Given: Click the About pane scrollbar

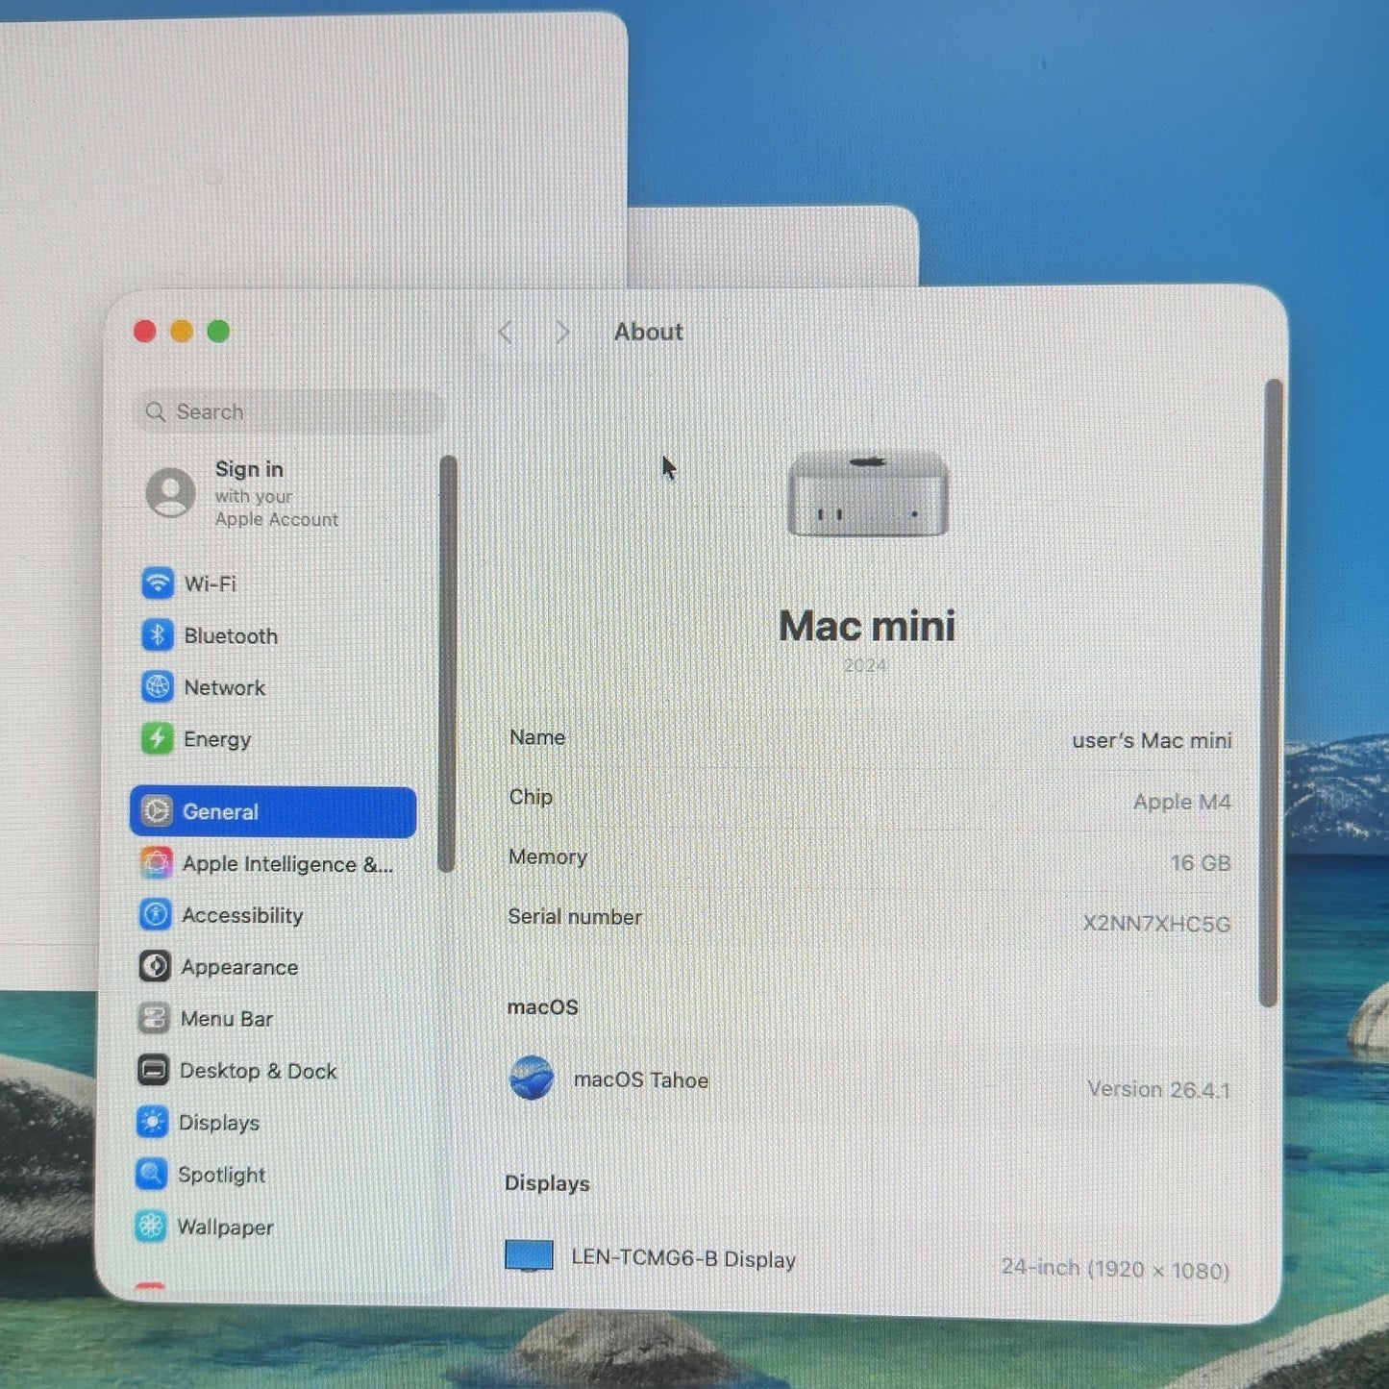Looking at the screenshot, I should 1273,693.
